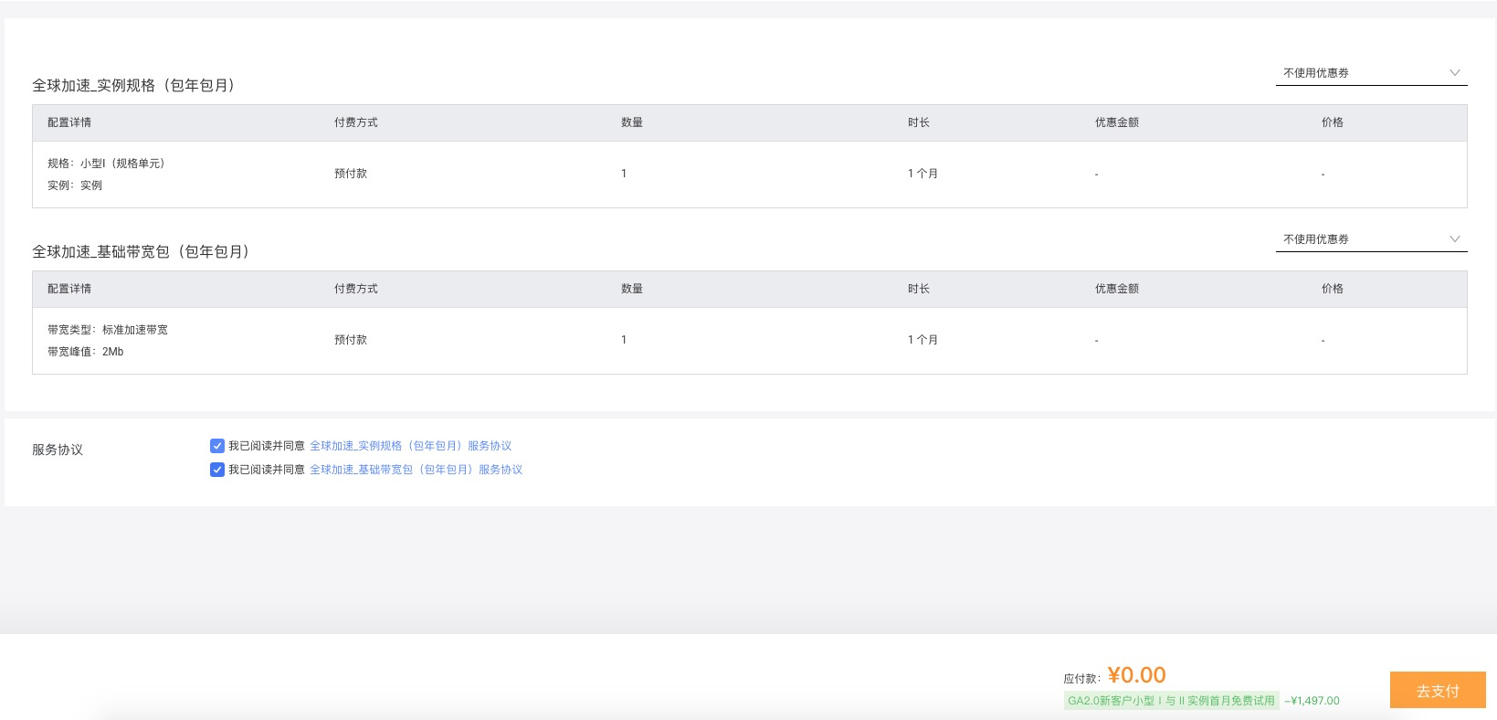Click the -¥1,497.00 discount amount
The image size is (1497, 720).
(1312, 701)
